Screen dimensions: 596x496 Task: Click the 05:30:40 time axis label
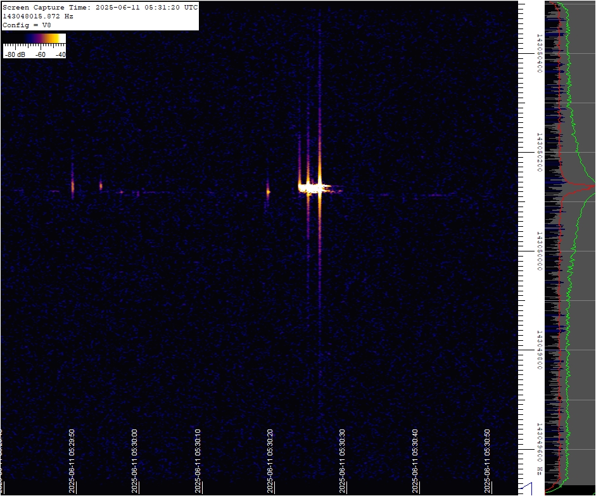[415, 461]
